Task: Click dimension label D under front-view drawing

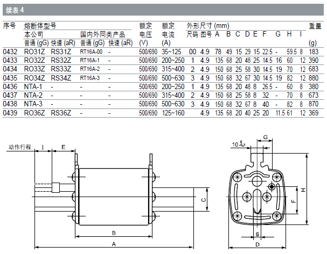Action: coord(257,244)
